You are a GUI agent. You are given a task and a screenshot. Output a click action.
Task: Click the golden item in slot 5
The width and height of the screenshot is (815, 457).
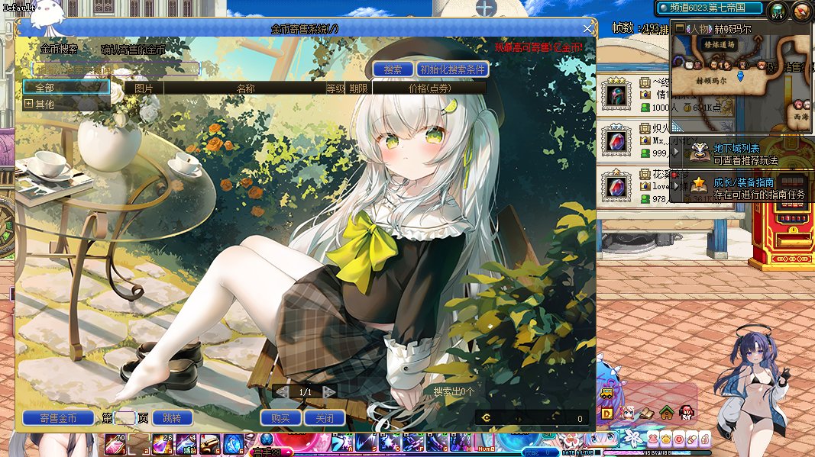pyautogui.click(x=210, y=444)
